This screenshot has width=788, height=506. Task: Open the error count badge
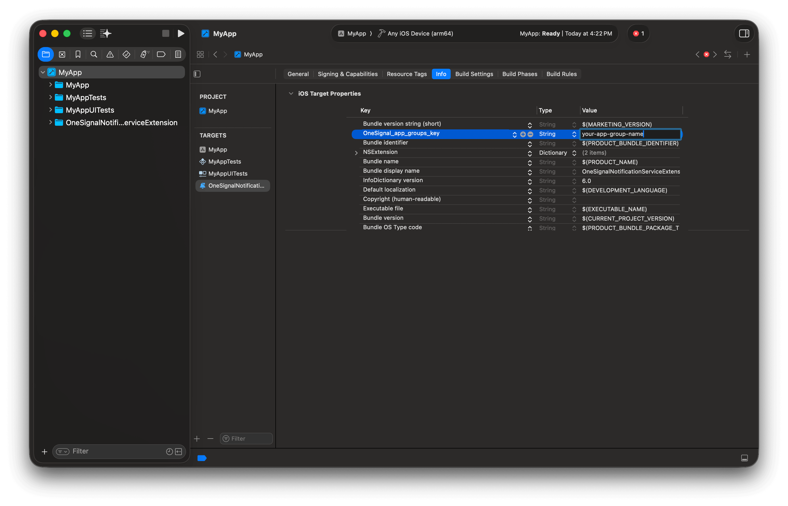[638, 33]
